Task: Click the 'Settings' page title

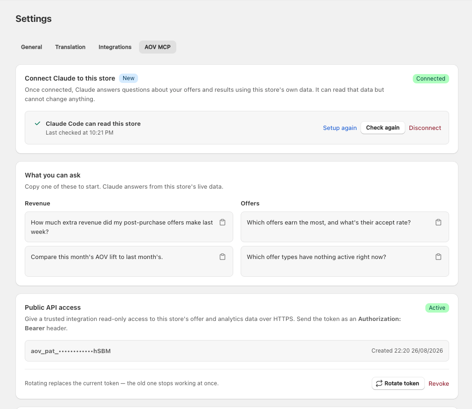Action: pyautogui.click(x=34, y=19)
